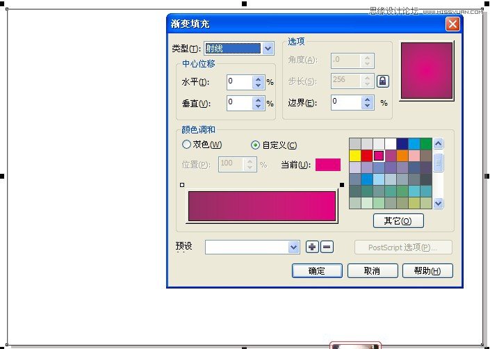Add preset with the plus button
The image size is (490, 349).
tap(312, 247)
